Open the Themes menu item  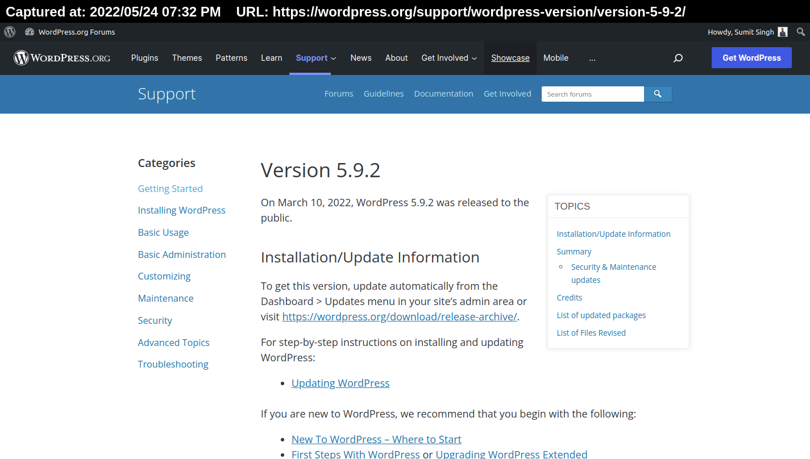(187, 58)
